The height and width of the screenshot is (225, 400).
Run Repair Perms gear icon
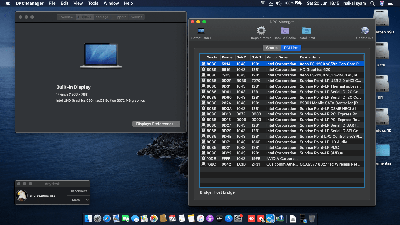pos(261,31)
